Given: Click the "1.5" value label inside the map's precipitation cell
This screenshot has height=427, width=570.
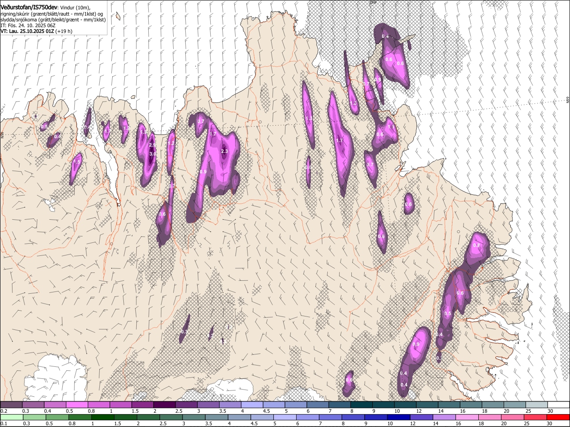Looking at the screenshot, I should pyautogui.click(x=77, y=162).
